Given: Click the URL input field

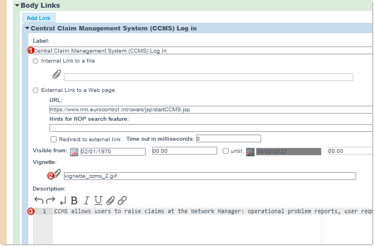Looking at the screenshot, I should [210, 110].
